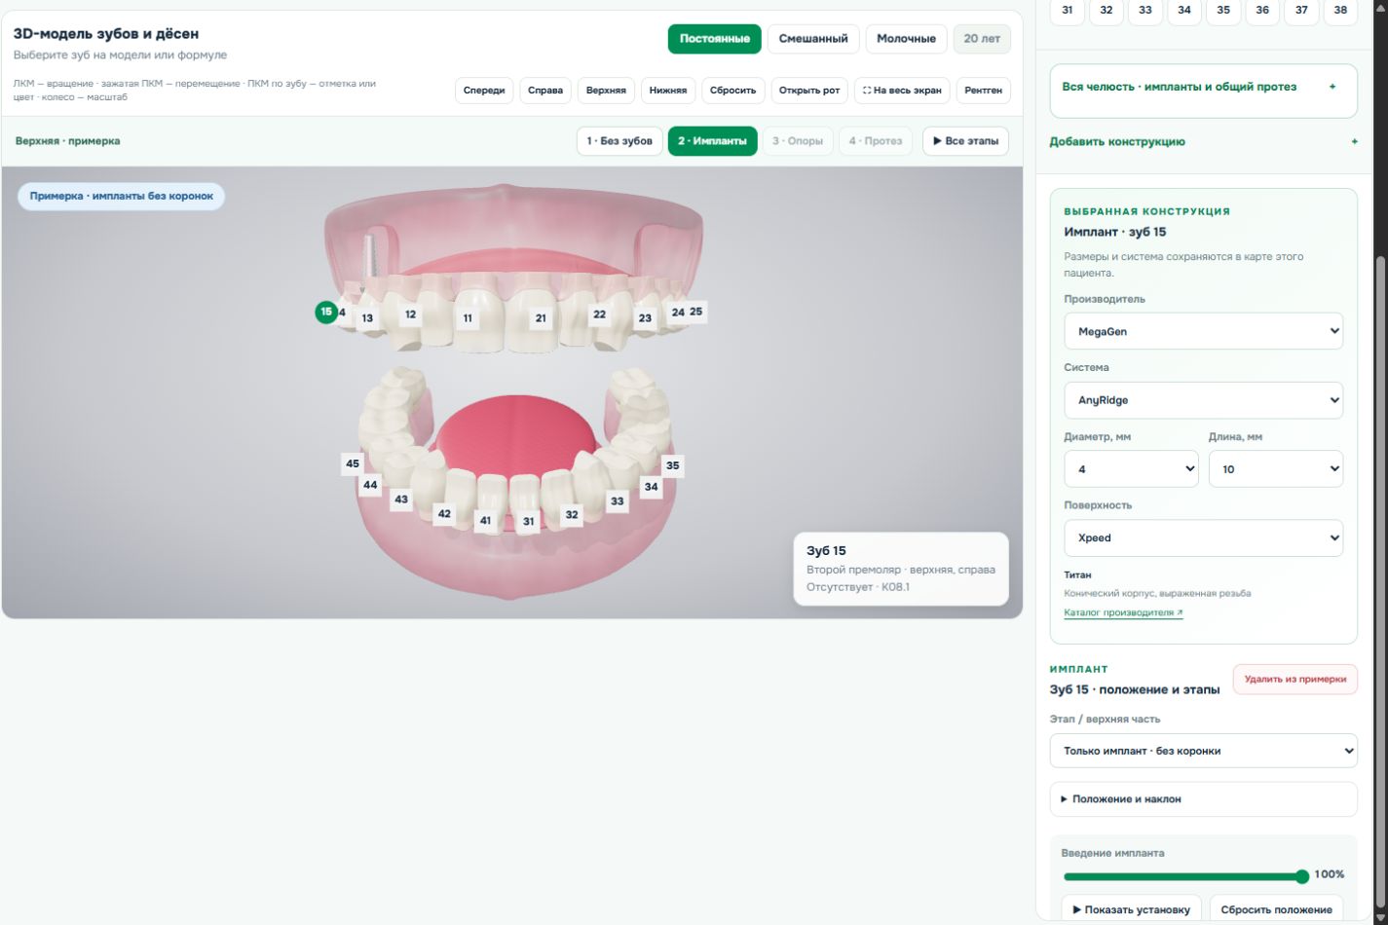Switch to Постоянные dentition mode

tap(714, 39)
